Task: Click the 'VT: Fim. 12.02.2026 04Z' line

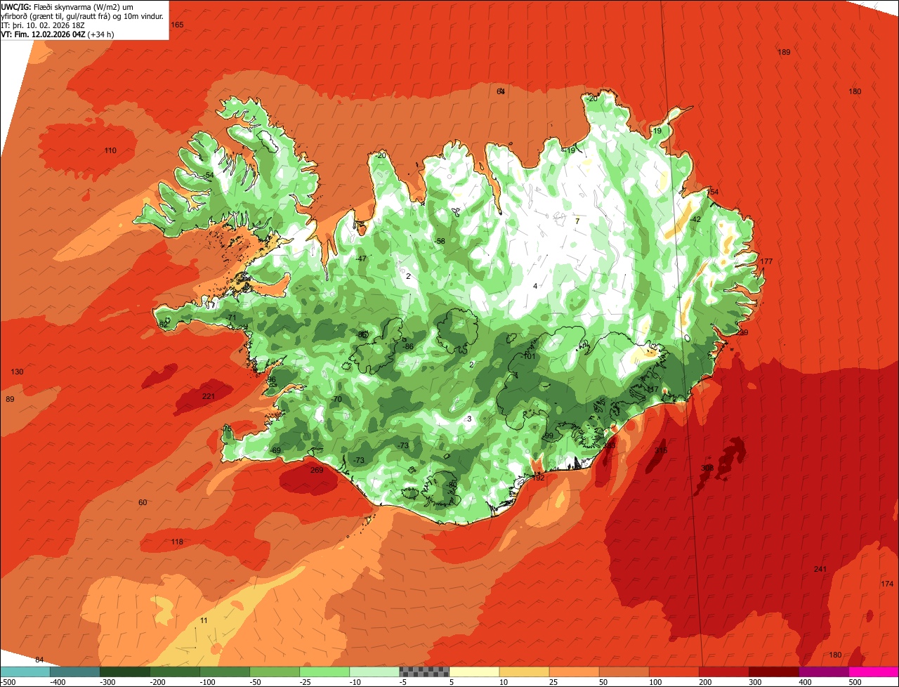Action: (56, 34)
